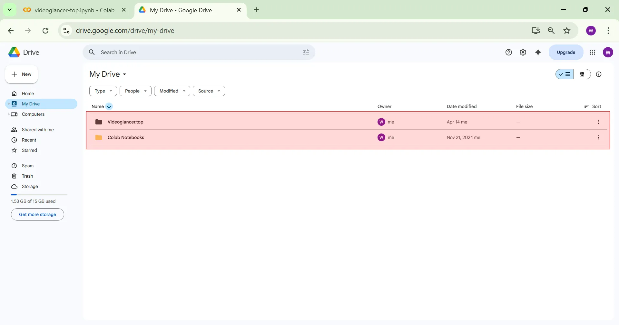Open the Type filter dropdown
Viewport: 619px width, 325px height.
coord(103,91)
